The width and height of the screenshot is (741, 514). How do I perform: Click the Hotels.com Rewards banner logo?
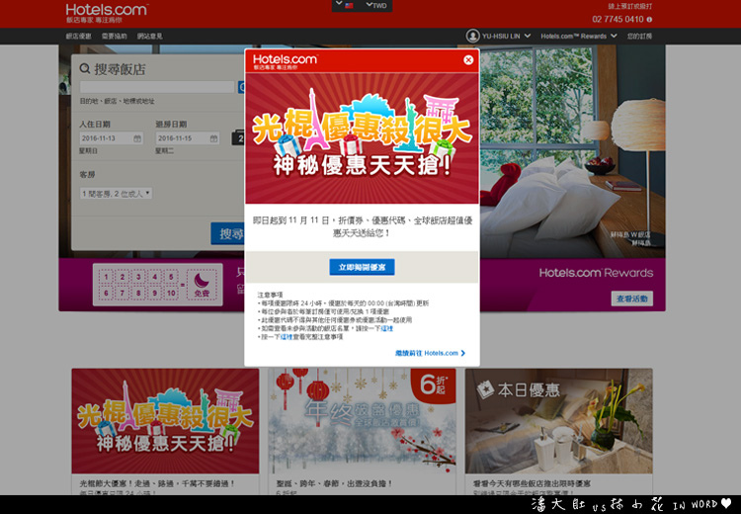tap(596, 273)
